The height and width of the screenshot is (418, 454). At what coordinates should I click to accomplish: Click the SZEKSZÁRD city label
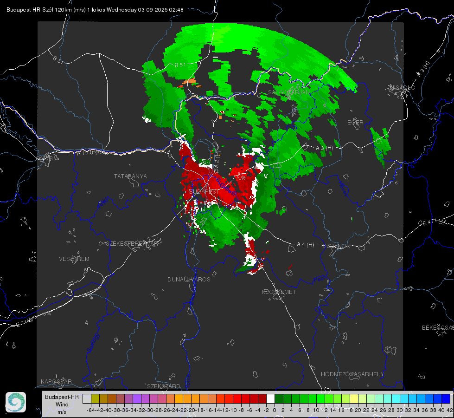tap(164, 386)
